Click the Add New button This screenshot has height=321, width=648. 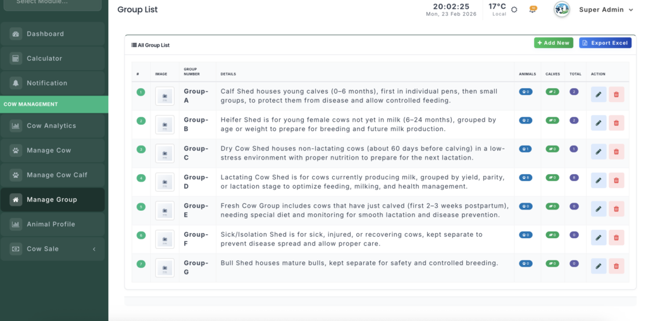tap(554, 43)
